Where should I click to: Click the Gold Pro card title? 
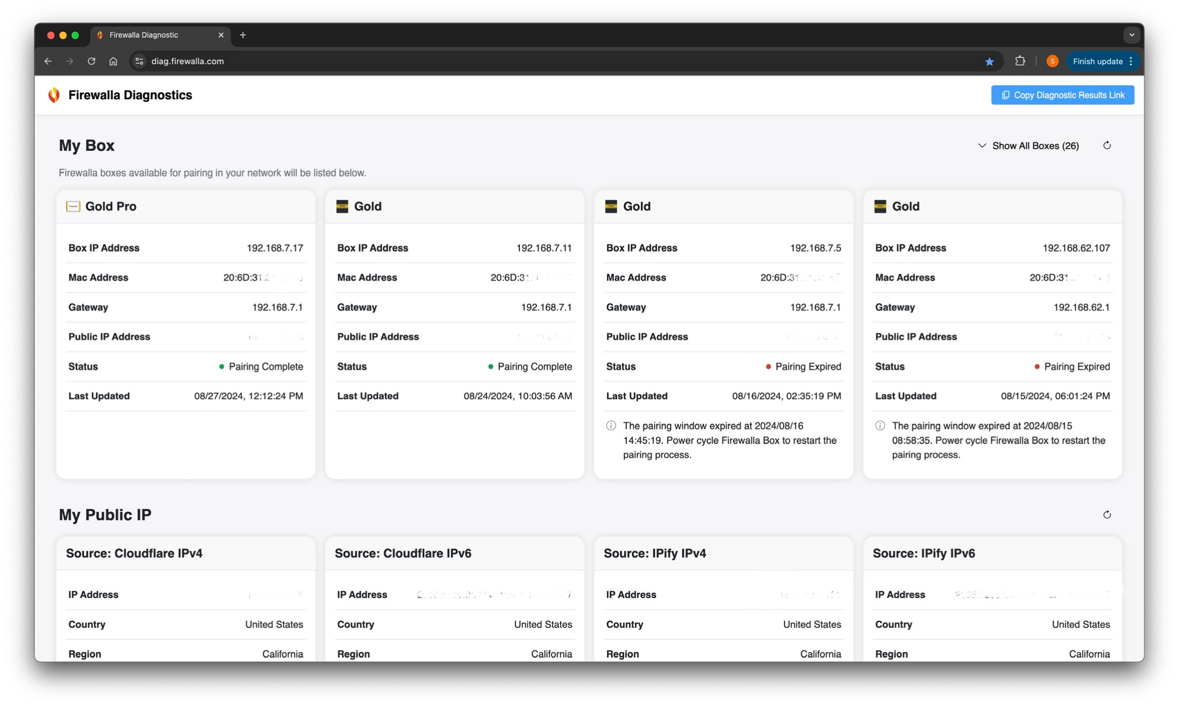(110, 206)
